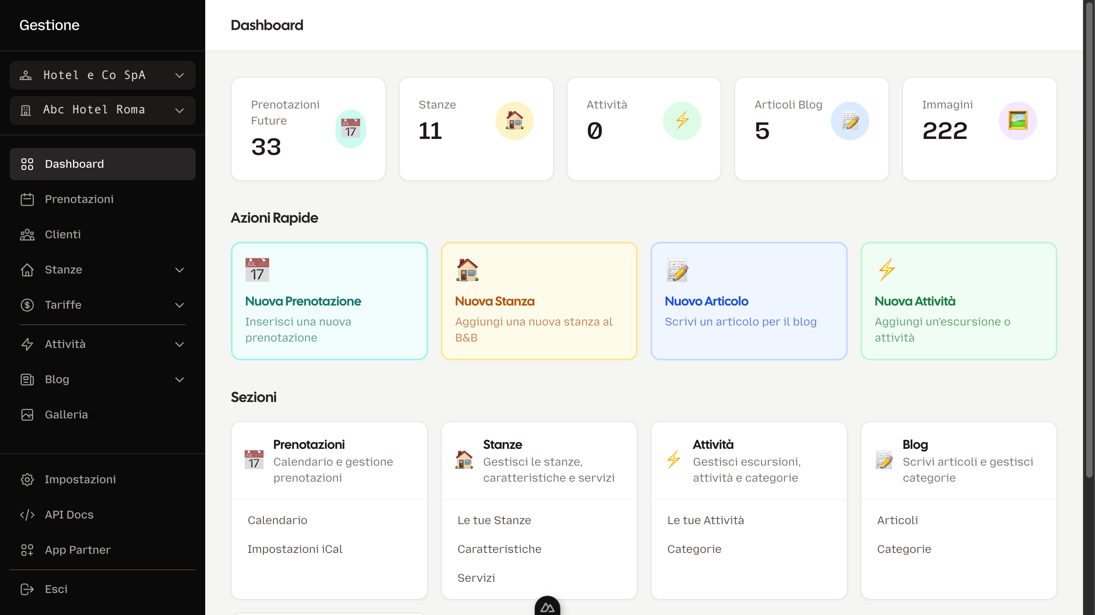Click the Esci logout icon
This screenshot has width=1095, height=615.
point(27,589)
